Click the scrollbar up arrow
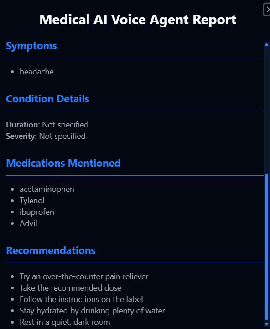 pos(266,44)
